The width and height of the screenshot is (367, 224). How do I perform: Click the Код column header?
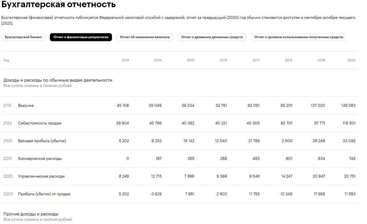6,60
